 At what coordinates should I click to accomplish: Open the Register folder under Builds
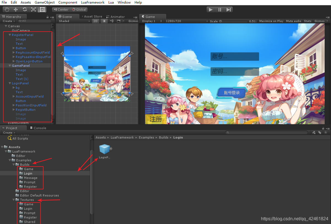pyautogui.click(x=30, y=187)
